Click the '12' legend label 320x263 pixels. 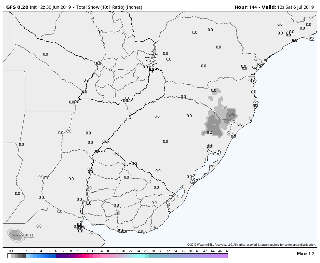click(93, 251)
